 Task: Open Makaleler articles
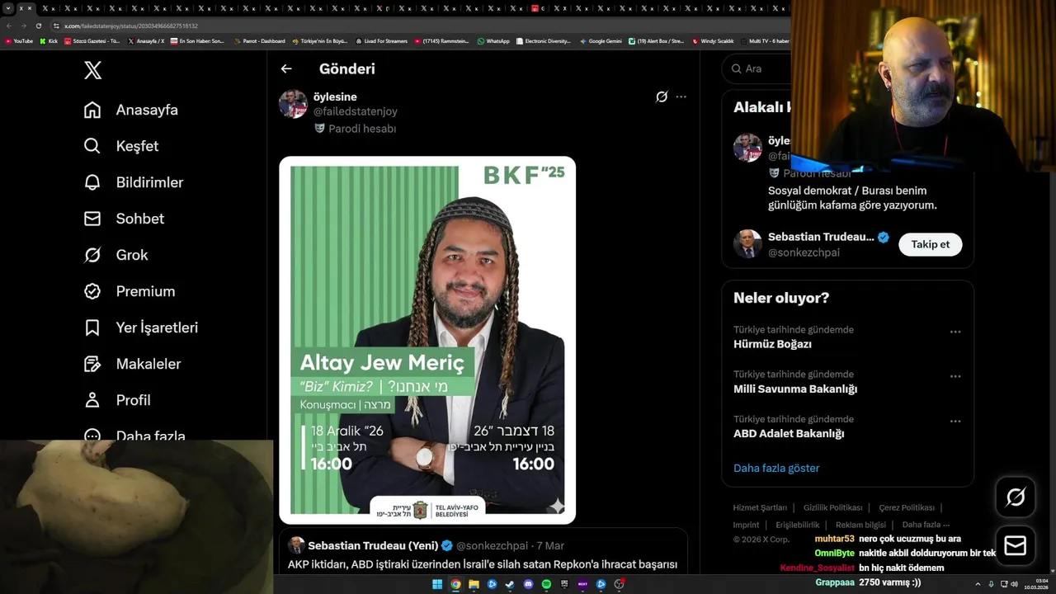pos(132,364)
